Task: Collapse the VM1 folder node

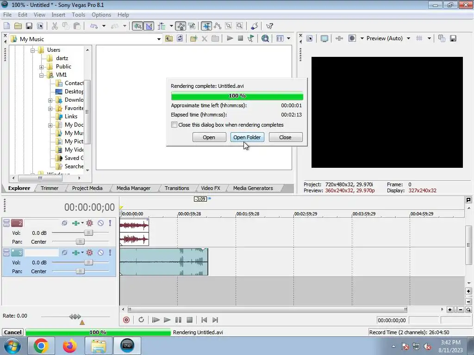Action: coord(41,75)
